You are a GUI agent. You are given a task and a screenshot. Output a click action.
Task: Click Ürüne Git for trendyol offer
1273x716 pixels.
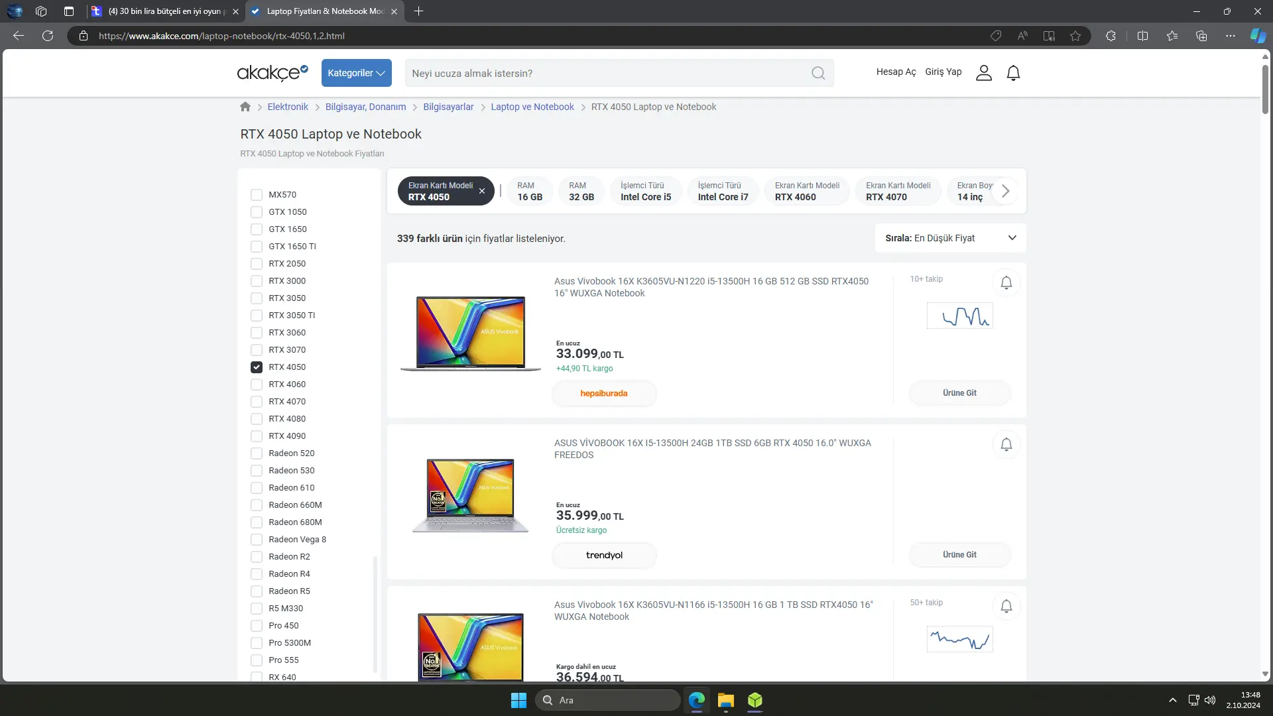pos(959,555)
